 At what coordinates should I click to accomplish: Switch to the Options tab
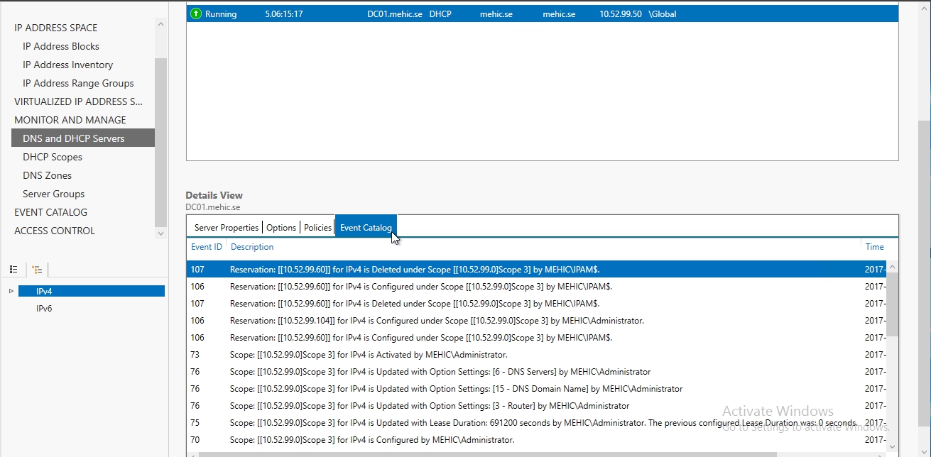click(281, 228)
